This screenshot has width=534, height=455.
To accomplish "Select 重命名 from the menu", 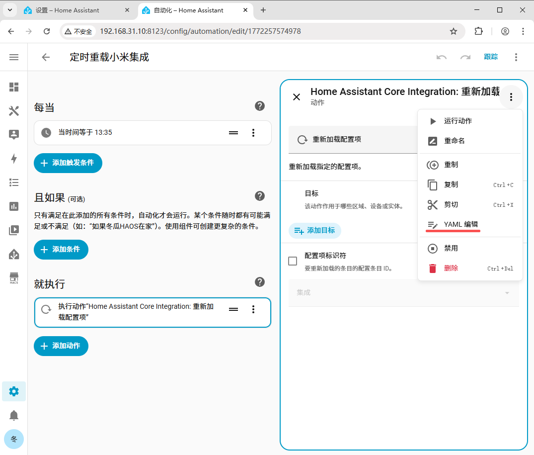I will point(470,141).
